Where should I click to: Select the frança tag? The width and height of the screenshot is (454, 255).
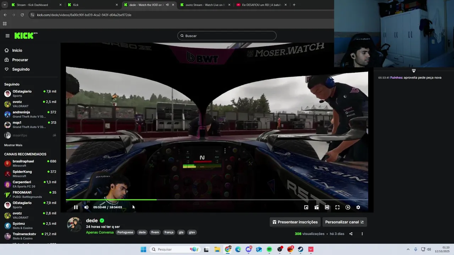click(x=169, y=232)
